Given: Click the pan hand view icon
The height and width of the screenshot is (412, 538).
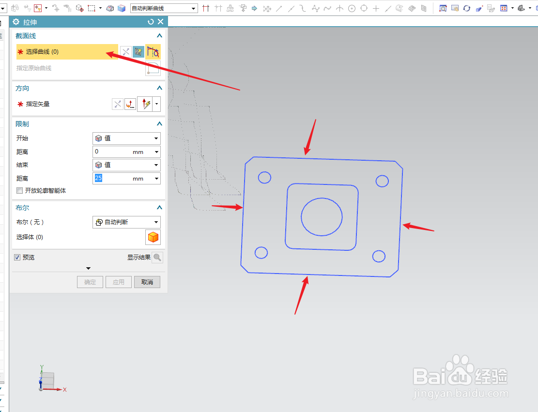Looking at the screenshot, I should point(455,8).
